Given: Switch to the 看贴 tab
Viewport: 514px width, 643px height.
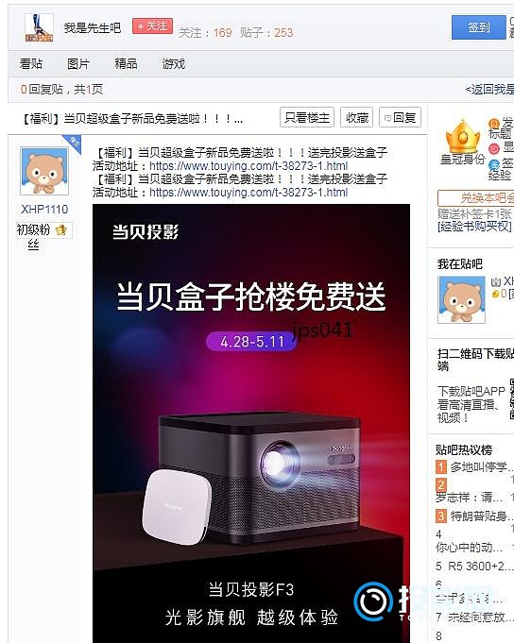Looking at the screenshot, I should pyautogui.click(x=31, y=64).
